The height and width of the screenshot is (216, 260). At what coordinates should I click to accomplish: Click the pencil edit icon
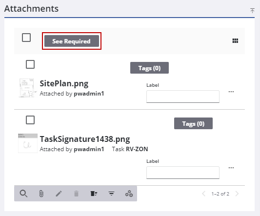(x=59, y=194)
